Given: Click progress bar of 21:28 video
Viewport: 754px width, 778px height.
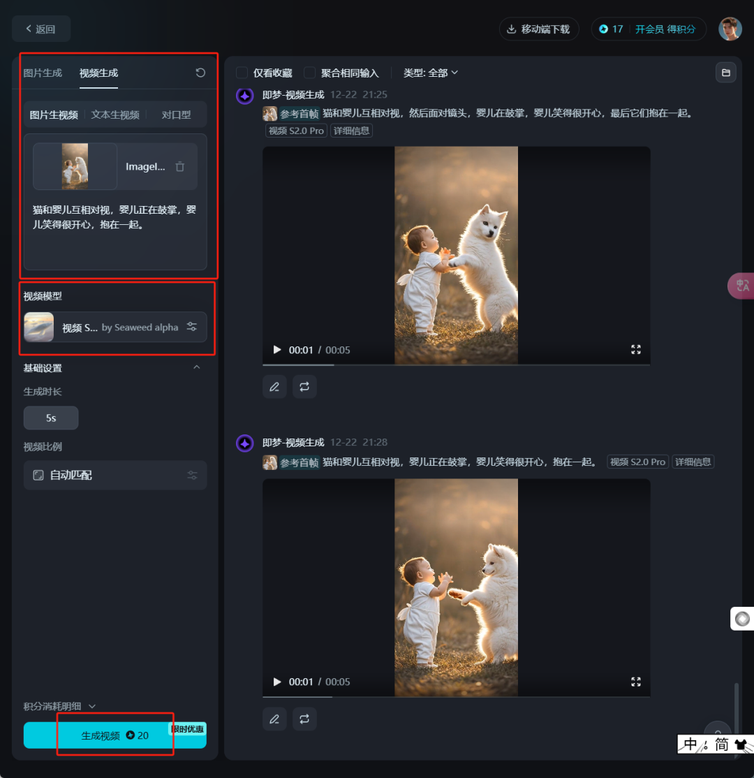Looking at the screenshot, I should point(457,696).
